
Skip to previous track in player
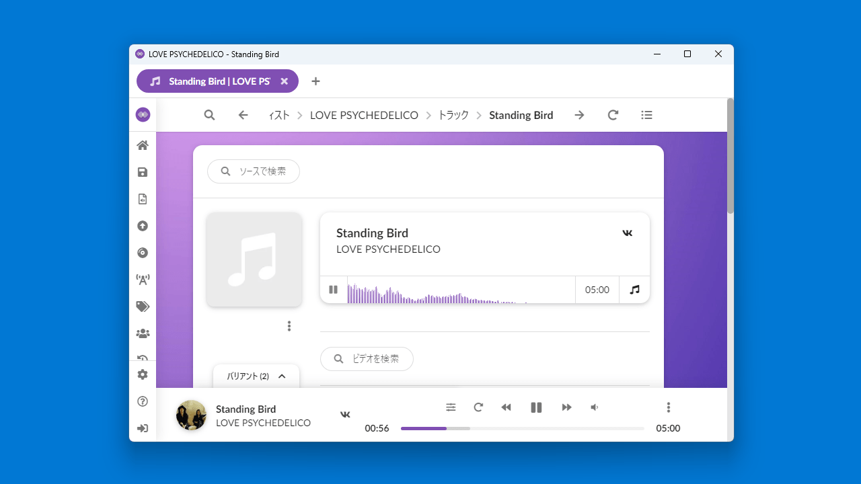click(x=507, y=407)
